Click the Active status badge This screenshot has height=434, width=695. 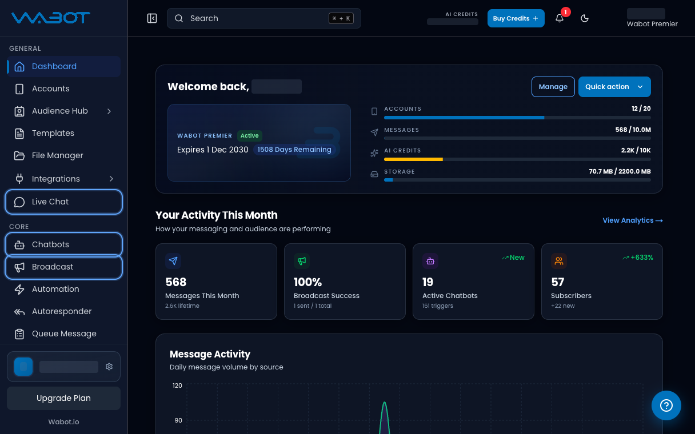(x=249, y=136)
